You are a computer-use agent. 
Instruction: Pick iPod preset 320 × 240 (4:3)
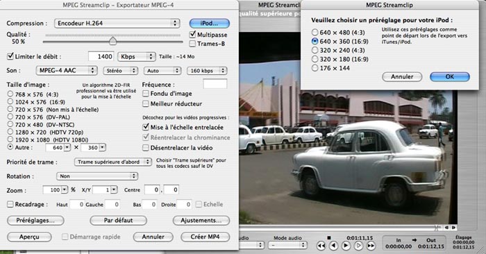pyautogui.click(x=315, y=50)
